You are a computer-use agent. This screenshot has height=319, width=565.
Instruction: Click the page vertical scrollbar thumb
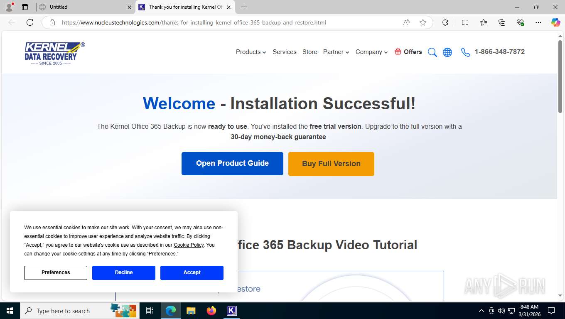pos(560,77)
